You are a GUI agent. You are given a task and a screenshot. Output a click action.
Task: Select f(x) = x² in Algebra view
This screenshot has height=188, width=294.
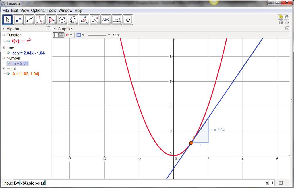coord(21,41)
